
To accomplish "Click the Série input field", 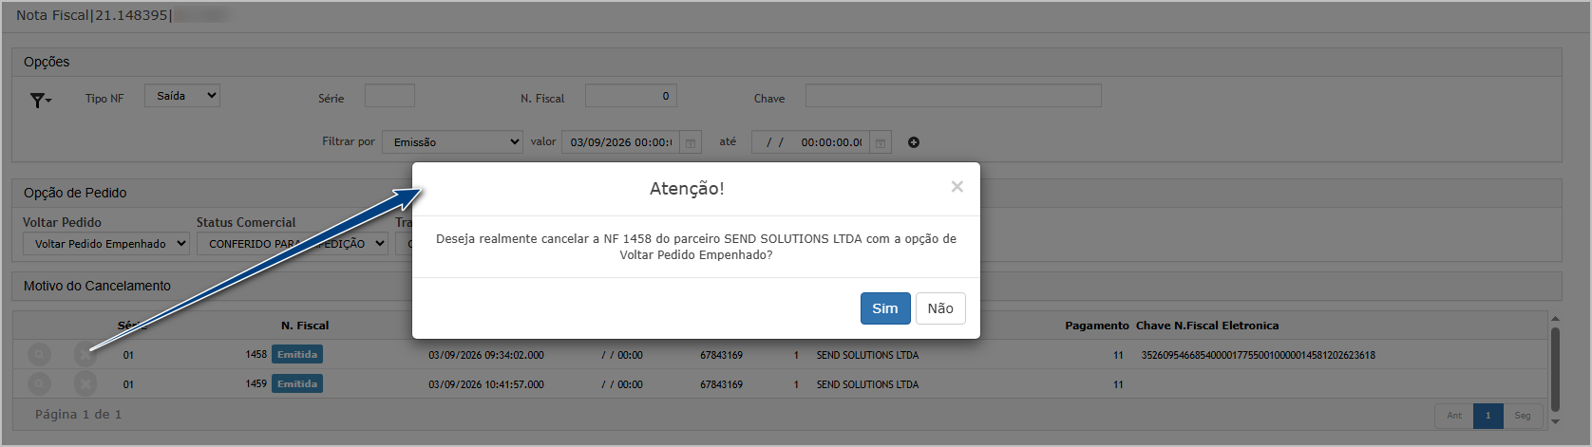I will [x=389, y=96].
